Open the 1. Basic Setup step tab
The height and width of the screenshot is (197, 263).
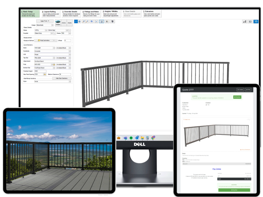coord(30,14)
